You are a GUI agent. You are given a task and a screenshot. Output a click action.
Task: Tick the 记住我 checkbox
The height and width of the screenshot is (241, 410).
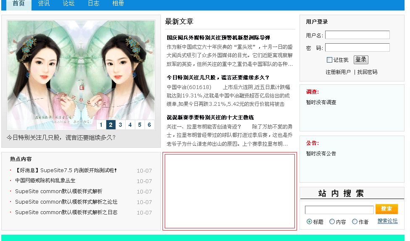[329, 60]
